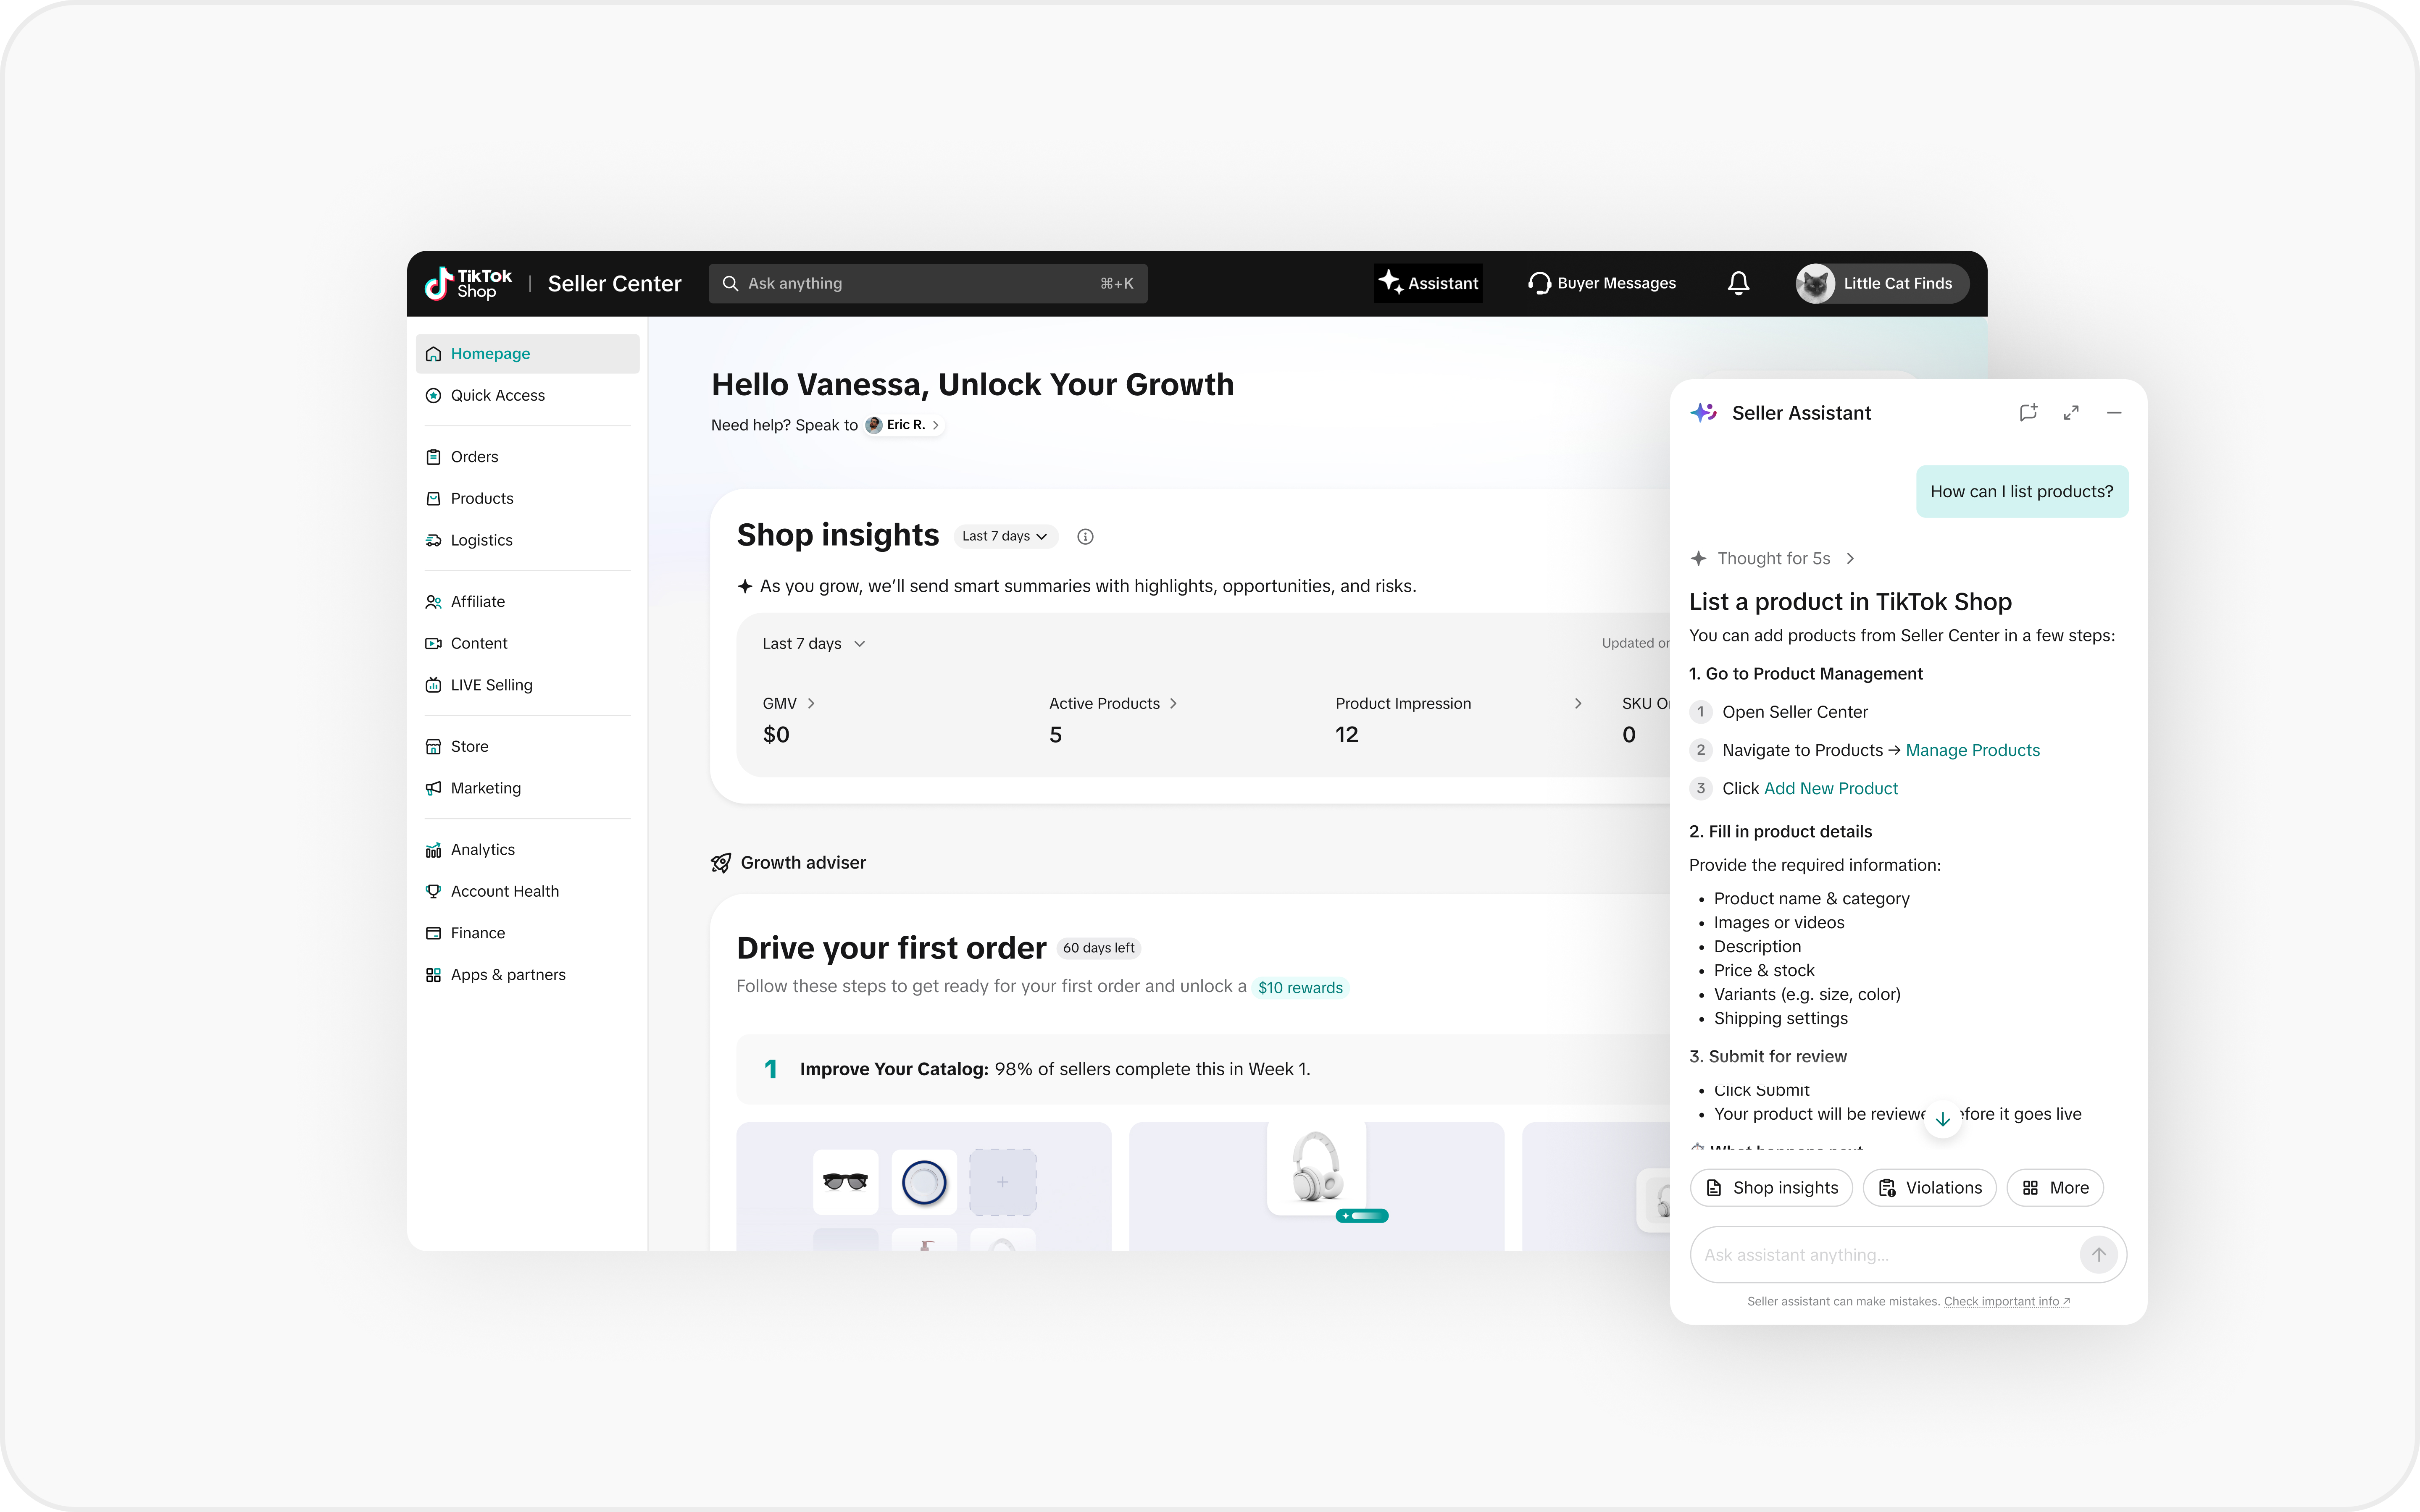Expand Seller Assistant panel to full size
Screen dimensions: 2420x1512
2071,412
